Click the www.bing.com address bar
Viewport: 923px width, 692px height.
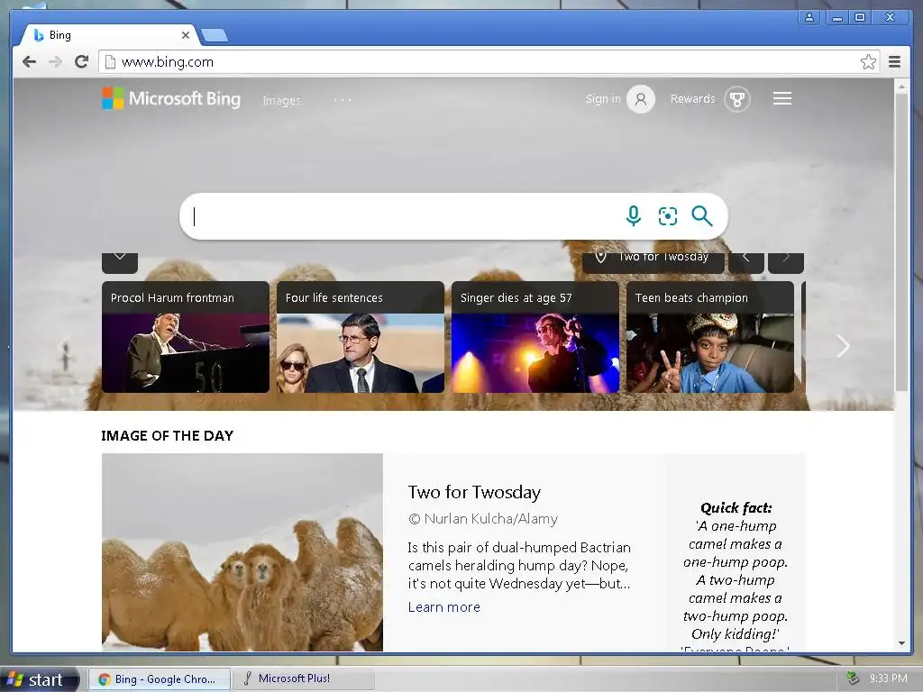(x=489, y=62)
